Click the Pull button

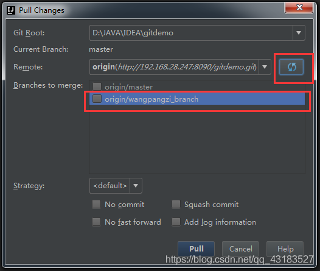pos(196,248)
